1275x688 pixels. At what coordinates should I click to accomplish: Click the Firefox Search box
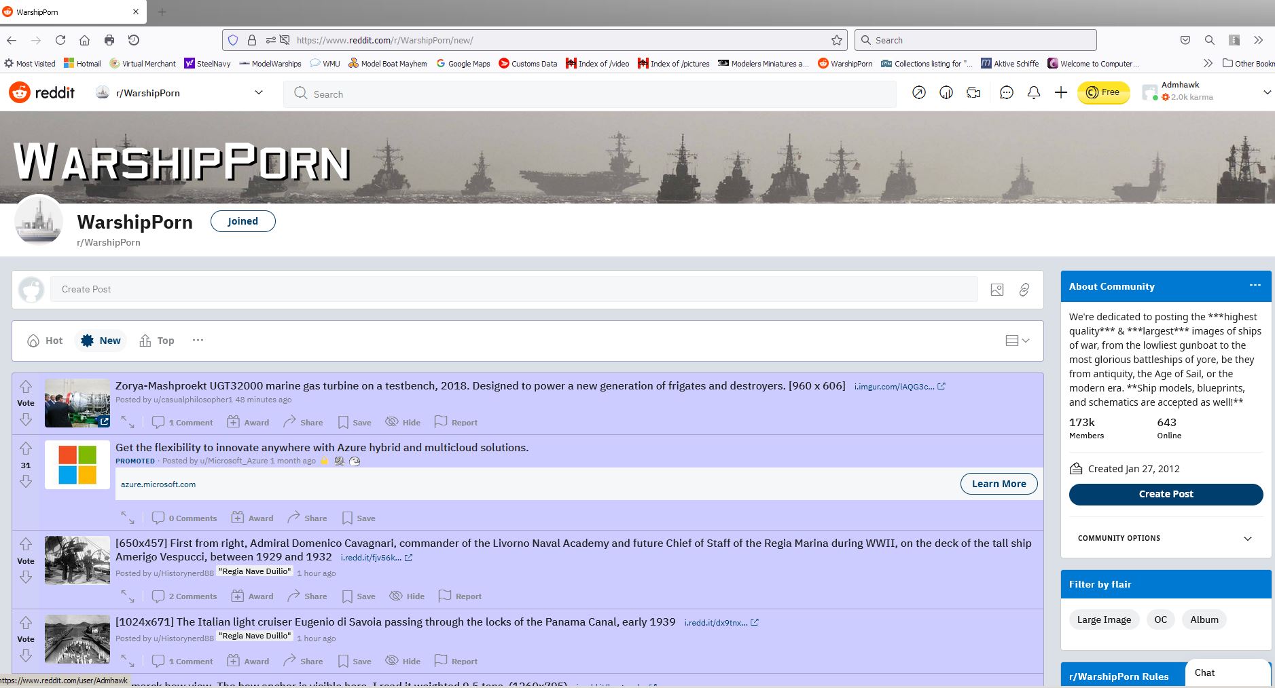(x=975, y=40)
